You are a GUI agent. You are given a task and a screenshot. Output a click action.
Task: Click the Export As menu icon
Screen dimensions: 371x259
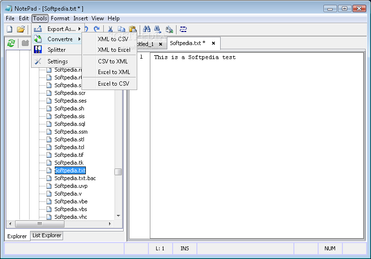coord(38,29)
